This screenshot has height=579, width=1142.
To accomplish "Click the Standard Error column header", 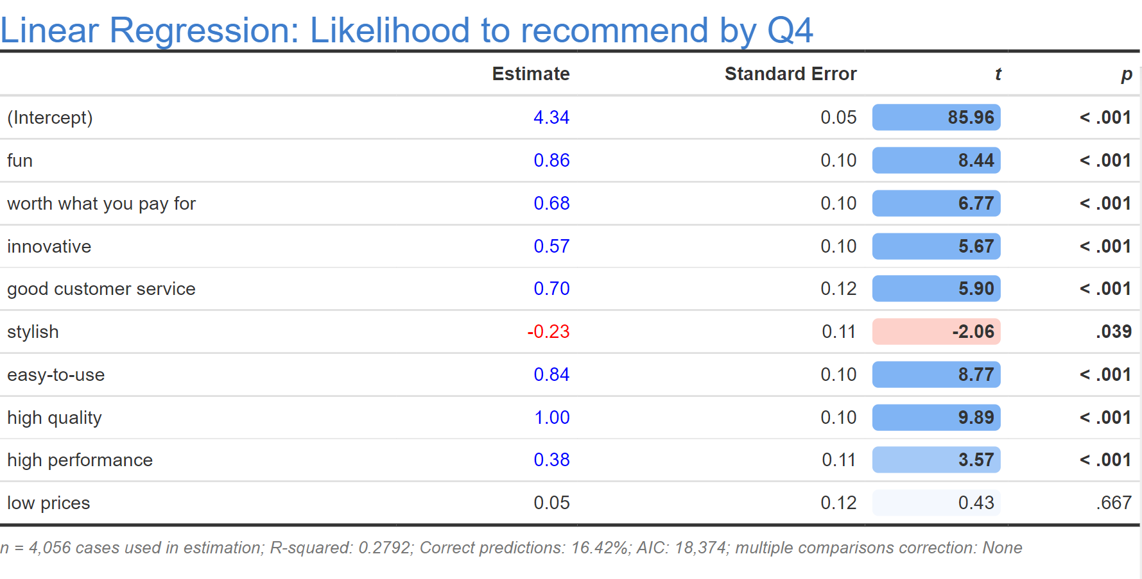I will point(790,74).
